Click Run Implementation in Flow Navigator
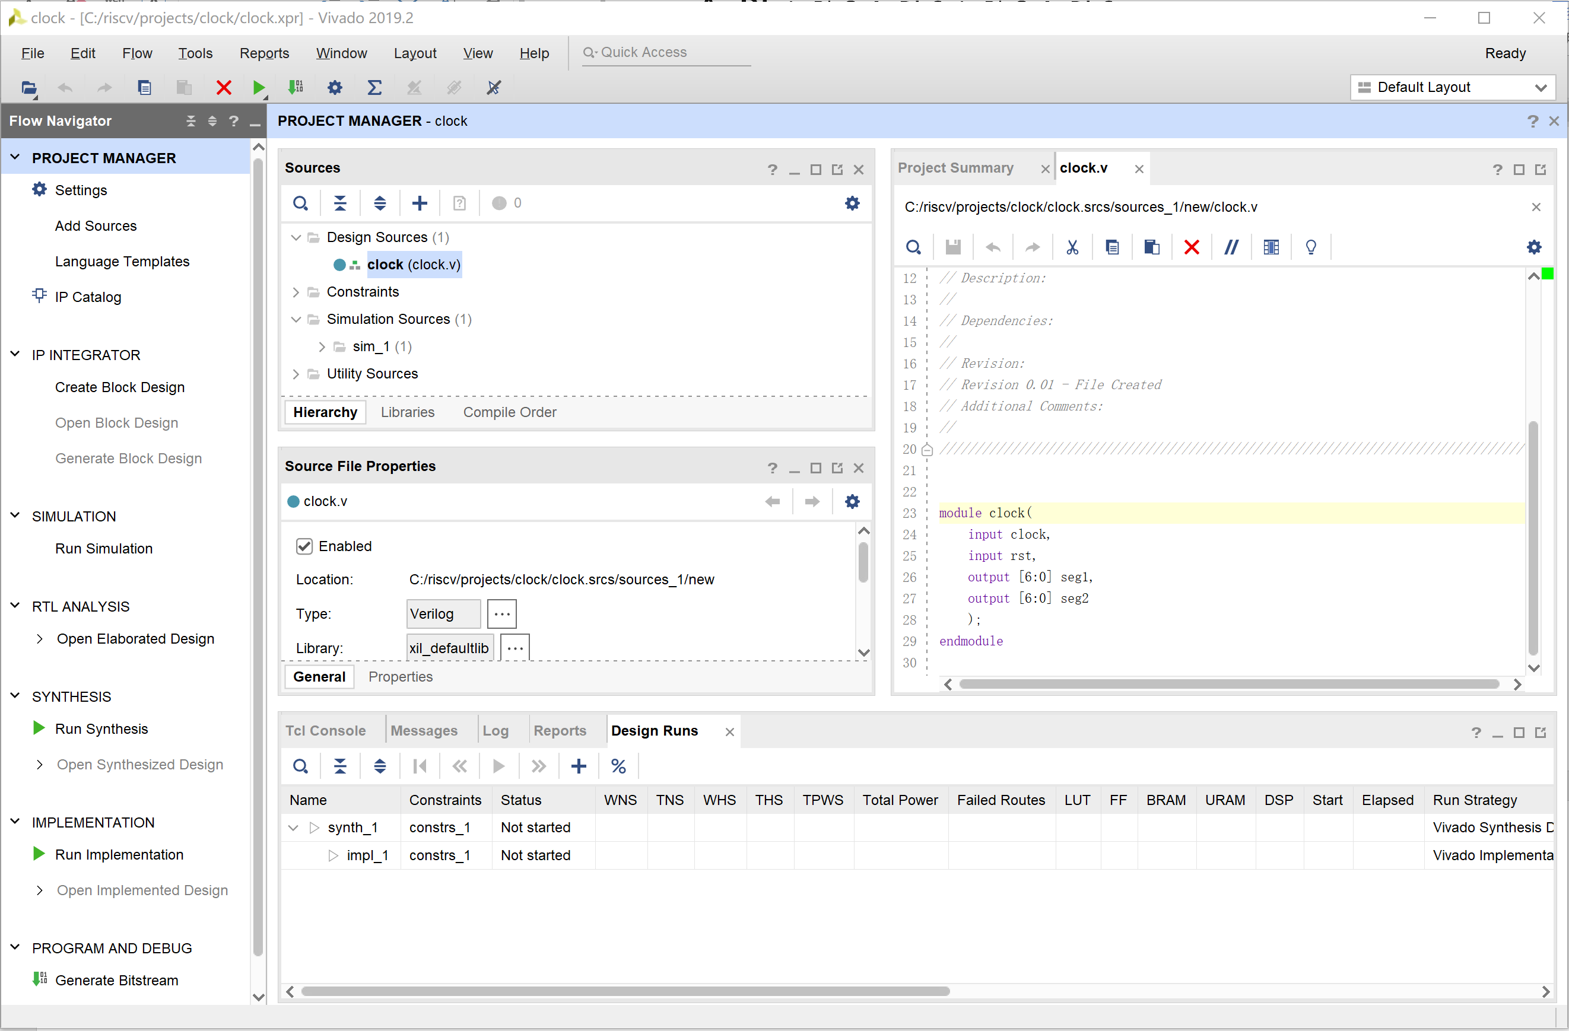1569x1031 pixels. 119,854
